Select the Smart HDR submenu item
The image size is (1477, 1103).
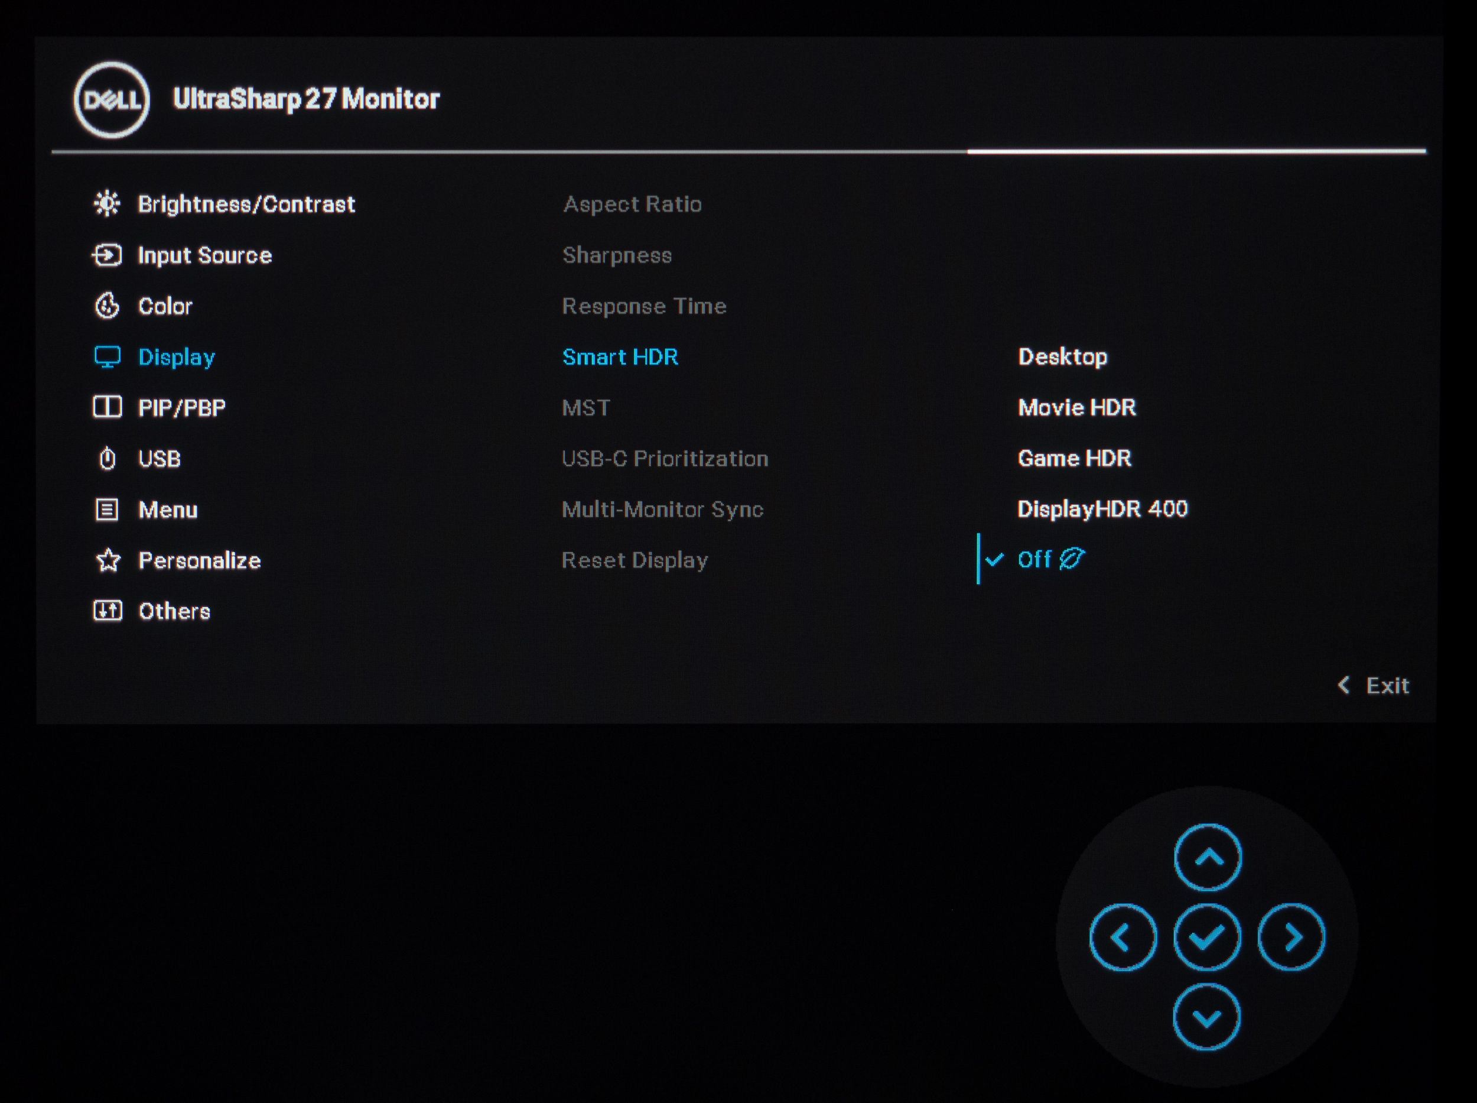(620, 357)
